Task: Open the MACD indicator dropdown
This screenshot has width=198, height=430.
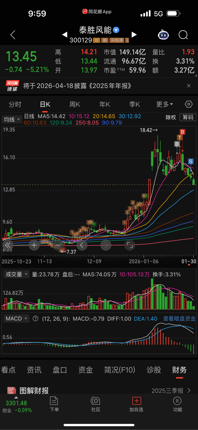Action: click(x=16, y=318)
